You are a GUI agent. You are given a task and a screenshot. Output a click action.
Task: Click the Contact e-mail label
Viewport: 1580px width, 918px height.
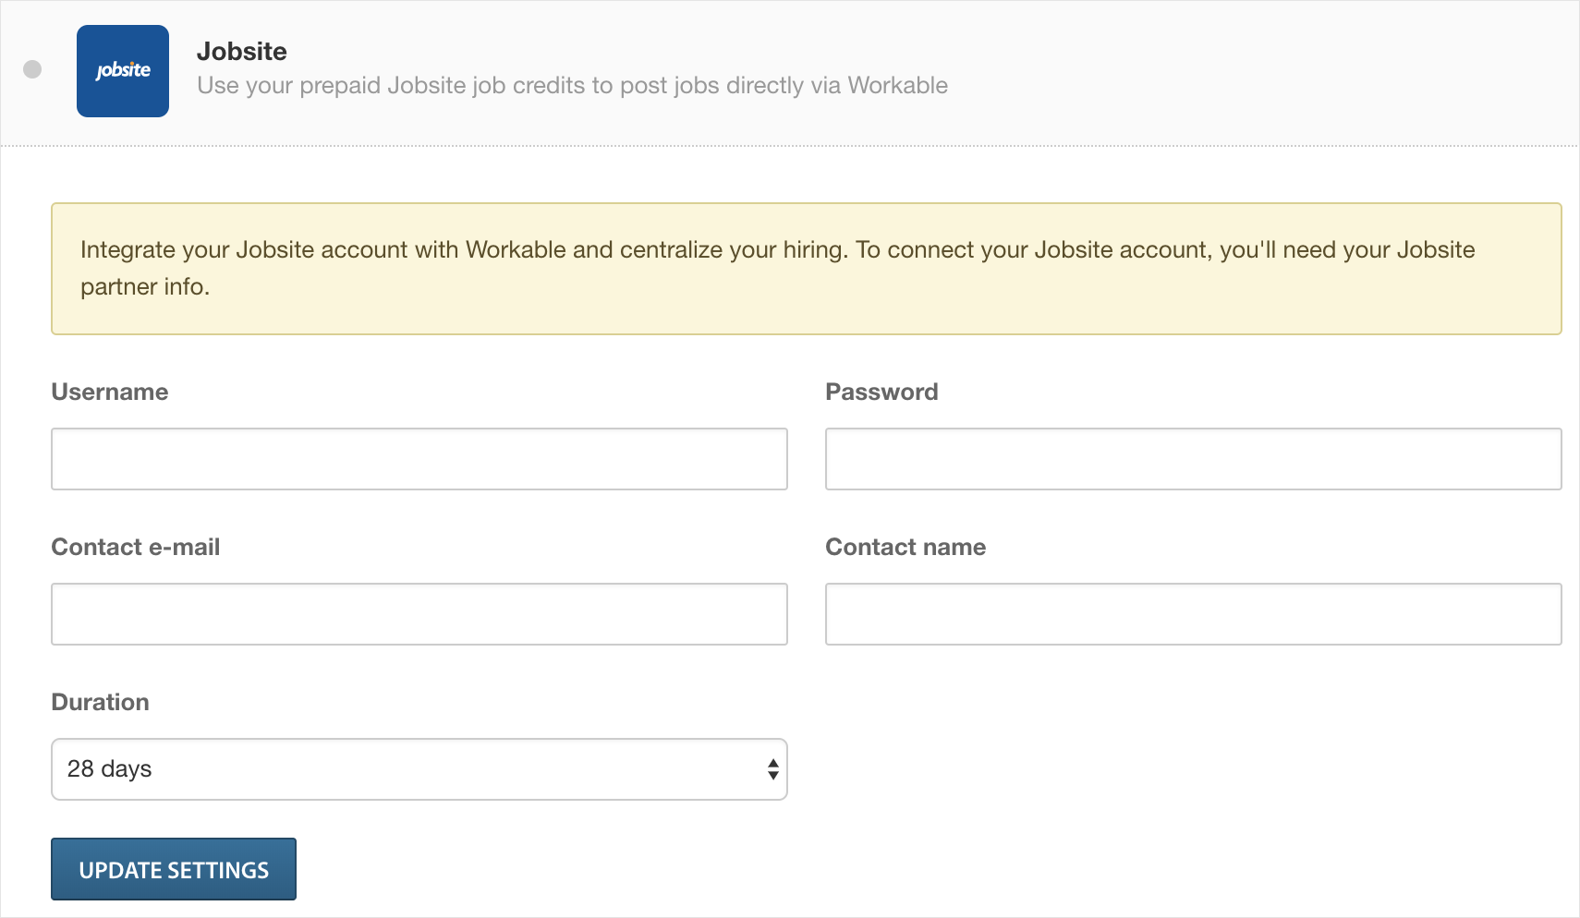click(136, 547)
